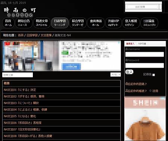The width and height of the screenshot is (168, 141).
Task: Click the 登入 login button
Action: (x=129, y=72)
